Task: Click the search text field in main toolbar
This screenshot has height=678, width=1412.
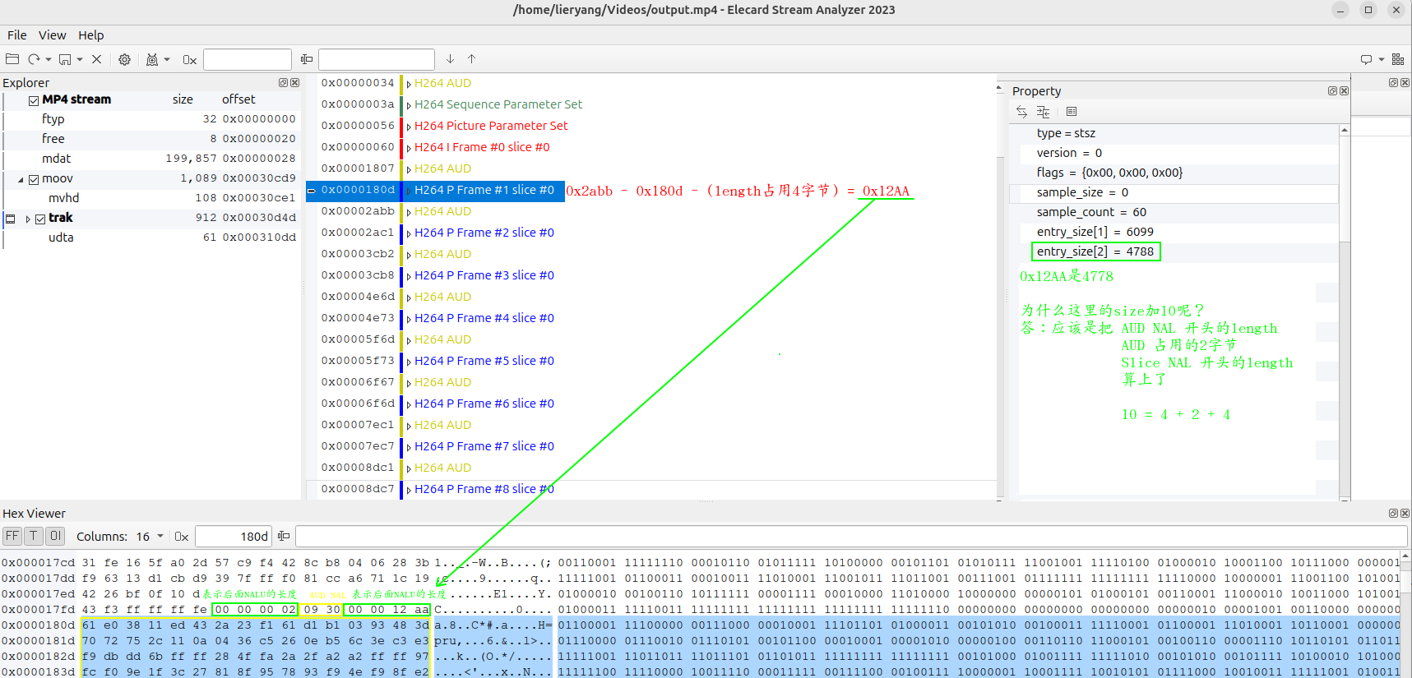Action: coord(377,59)
